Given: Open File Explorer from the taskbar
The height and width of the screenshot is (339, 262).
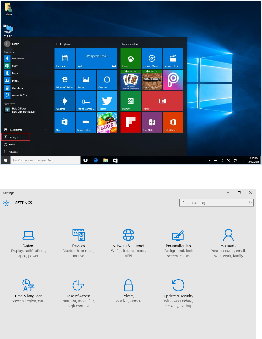Looking at the screenshot, I should tap(106, 160).
